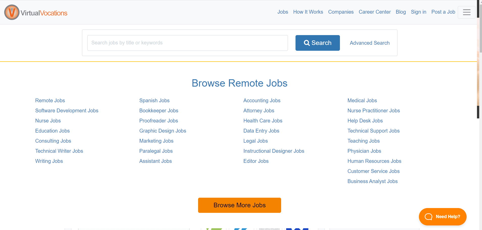Select Post a Job
The height and width of the screenshot is (230, 482).
tap(443, 12)
